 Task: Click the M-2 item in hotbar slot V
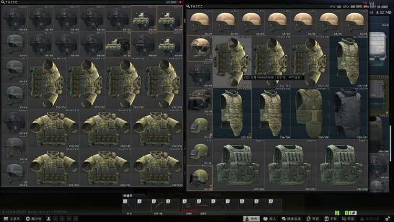point(129,206)
